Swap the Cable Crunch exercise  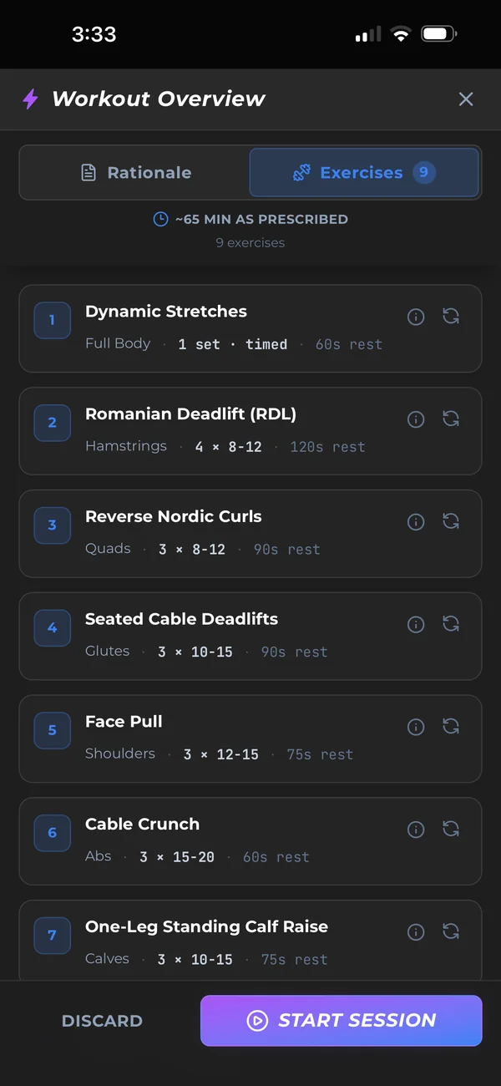[x=451, y=830]
